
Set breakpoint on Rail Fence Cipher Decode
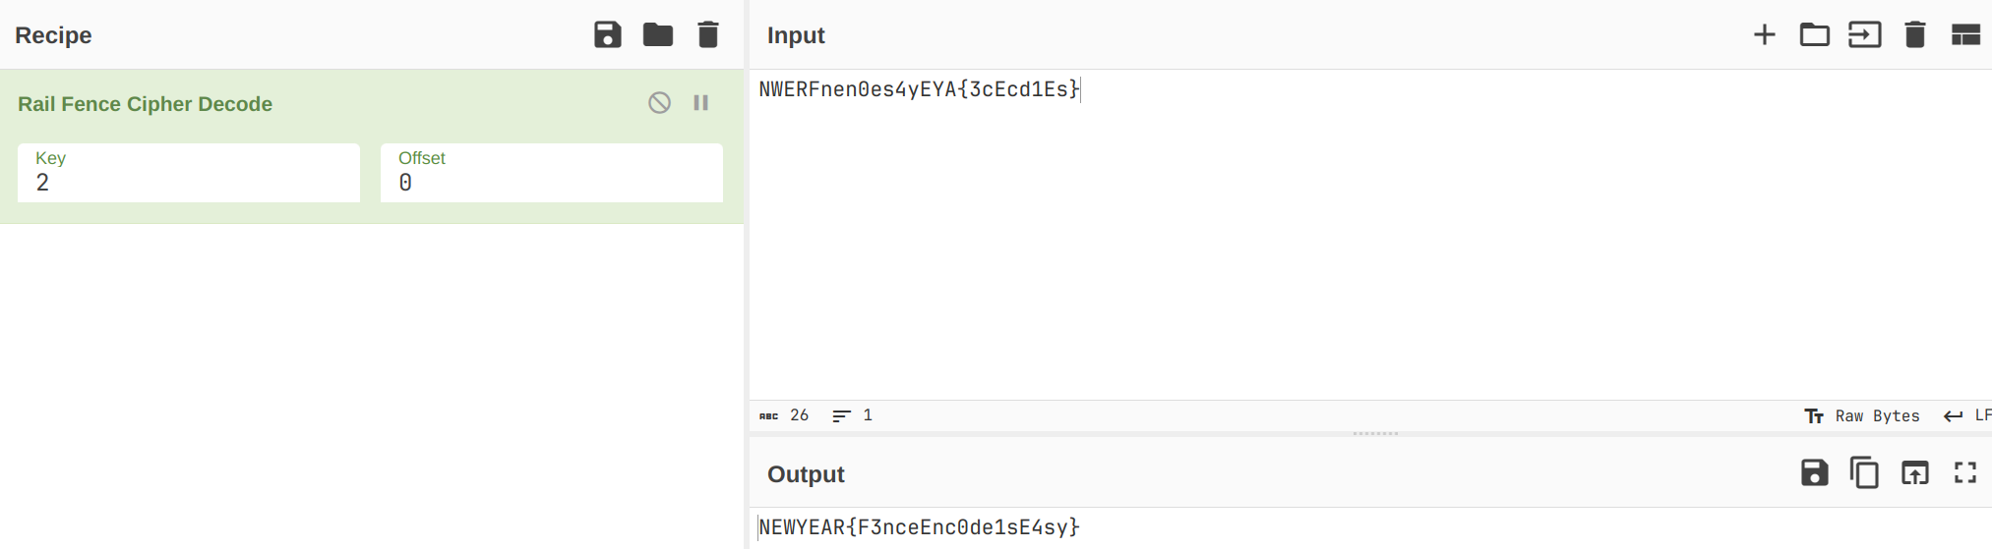coord(701,103)
